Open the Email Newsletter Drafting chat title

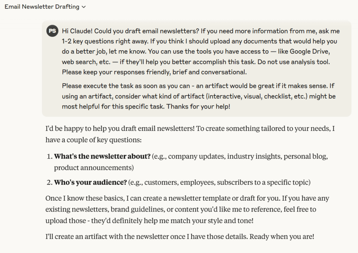point(42,7)
